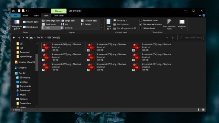Image resolution: width=219 pixels, height=123 pixels.
Task: Open Screenshot (760).png shortcut icon
Action: pos(46,47)
